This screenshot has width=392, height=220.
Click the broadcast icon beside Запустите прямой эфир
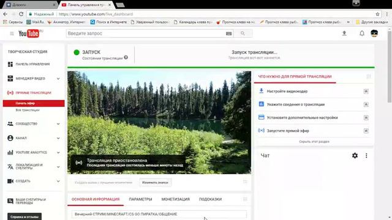(262, 130)
